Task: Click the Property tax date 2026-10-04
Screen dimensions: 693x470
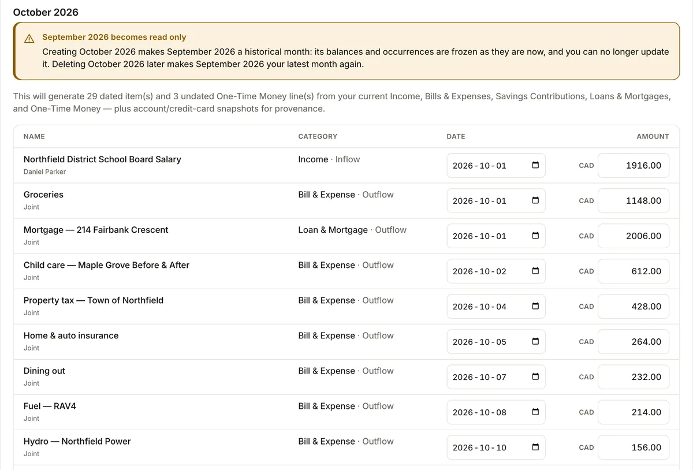Action: [x=496, y=307]
